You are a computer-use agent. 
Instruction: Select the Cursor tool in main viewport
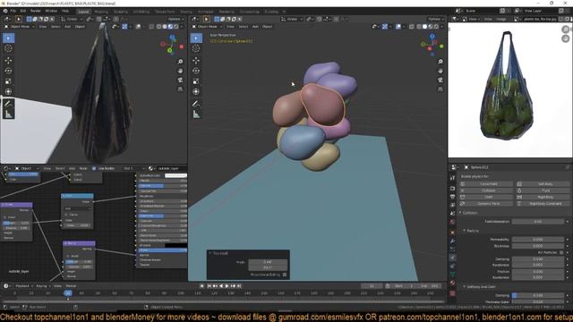[196, 48]
